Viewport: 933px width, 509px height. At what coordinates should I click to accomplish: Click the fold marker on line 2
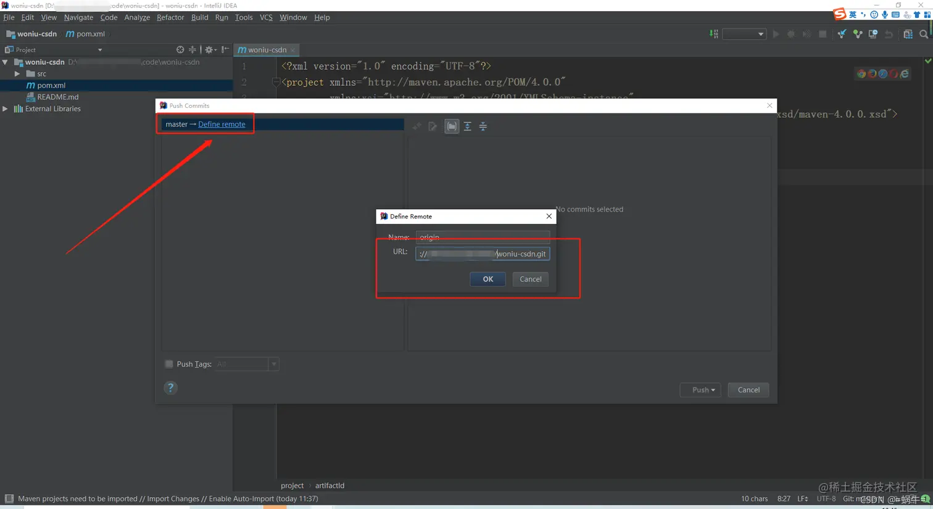tap(275, 82)
